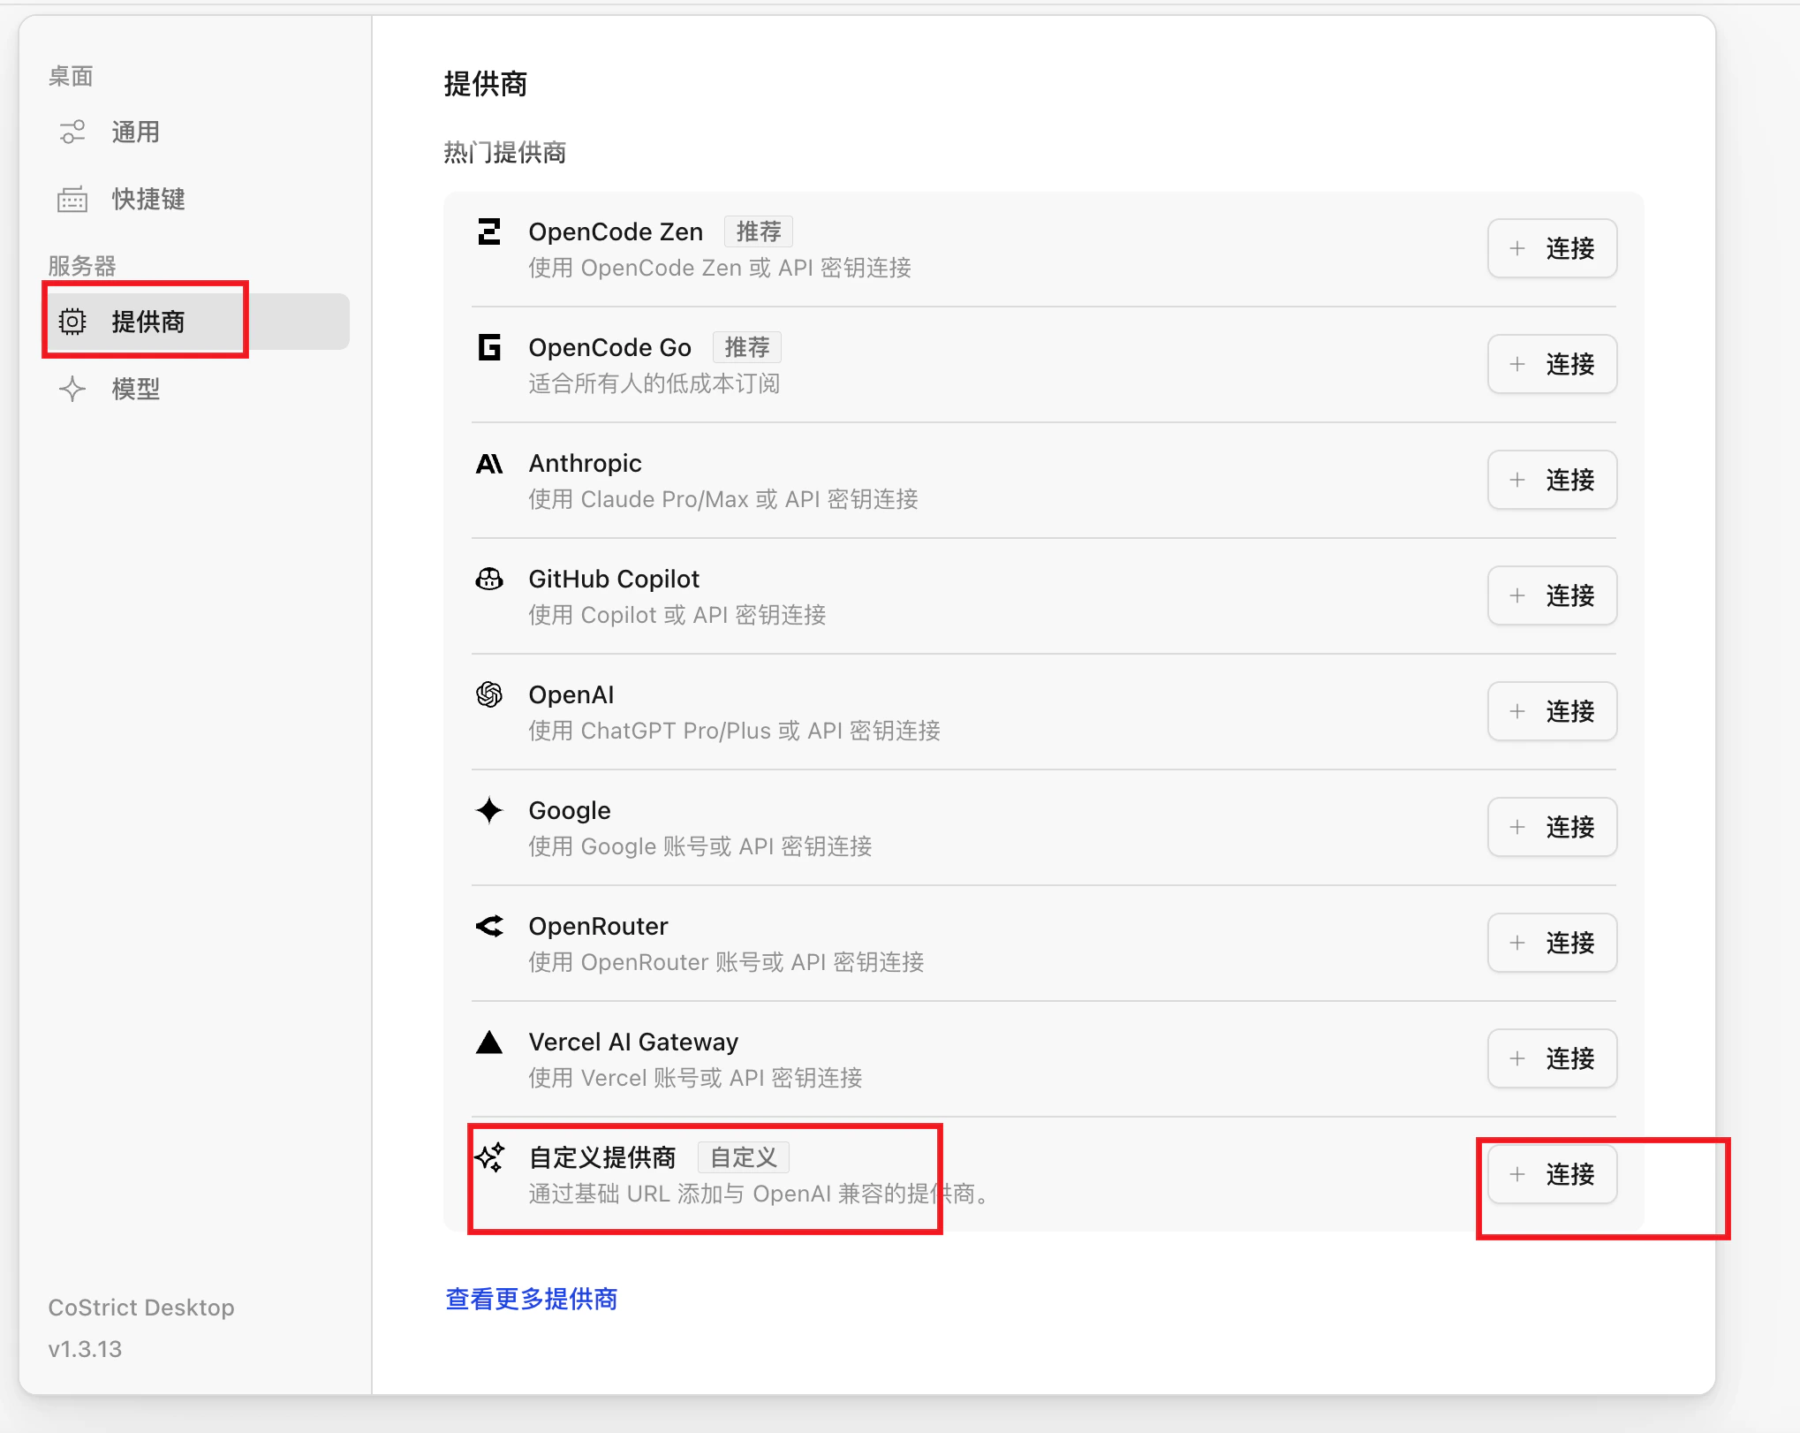Connect the GitHub Copilot provider
Viewport: 1800px width, 1433px height.
click(1552, 595)
